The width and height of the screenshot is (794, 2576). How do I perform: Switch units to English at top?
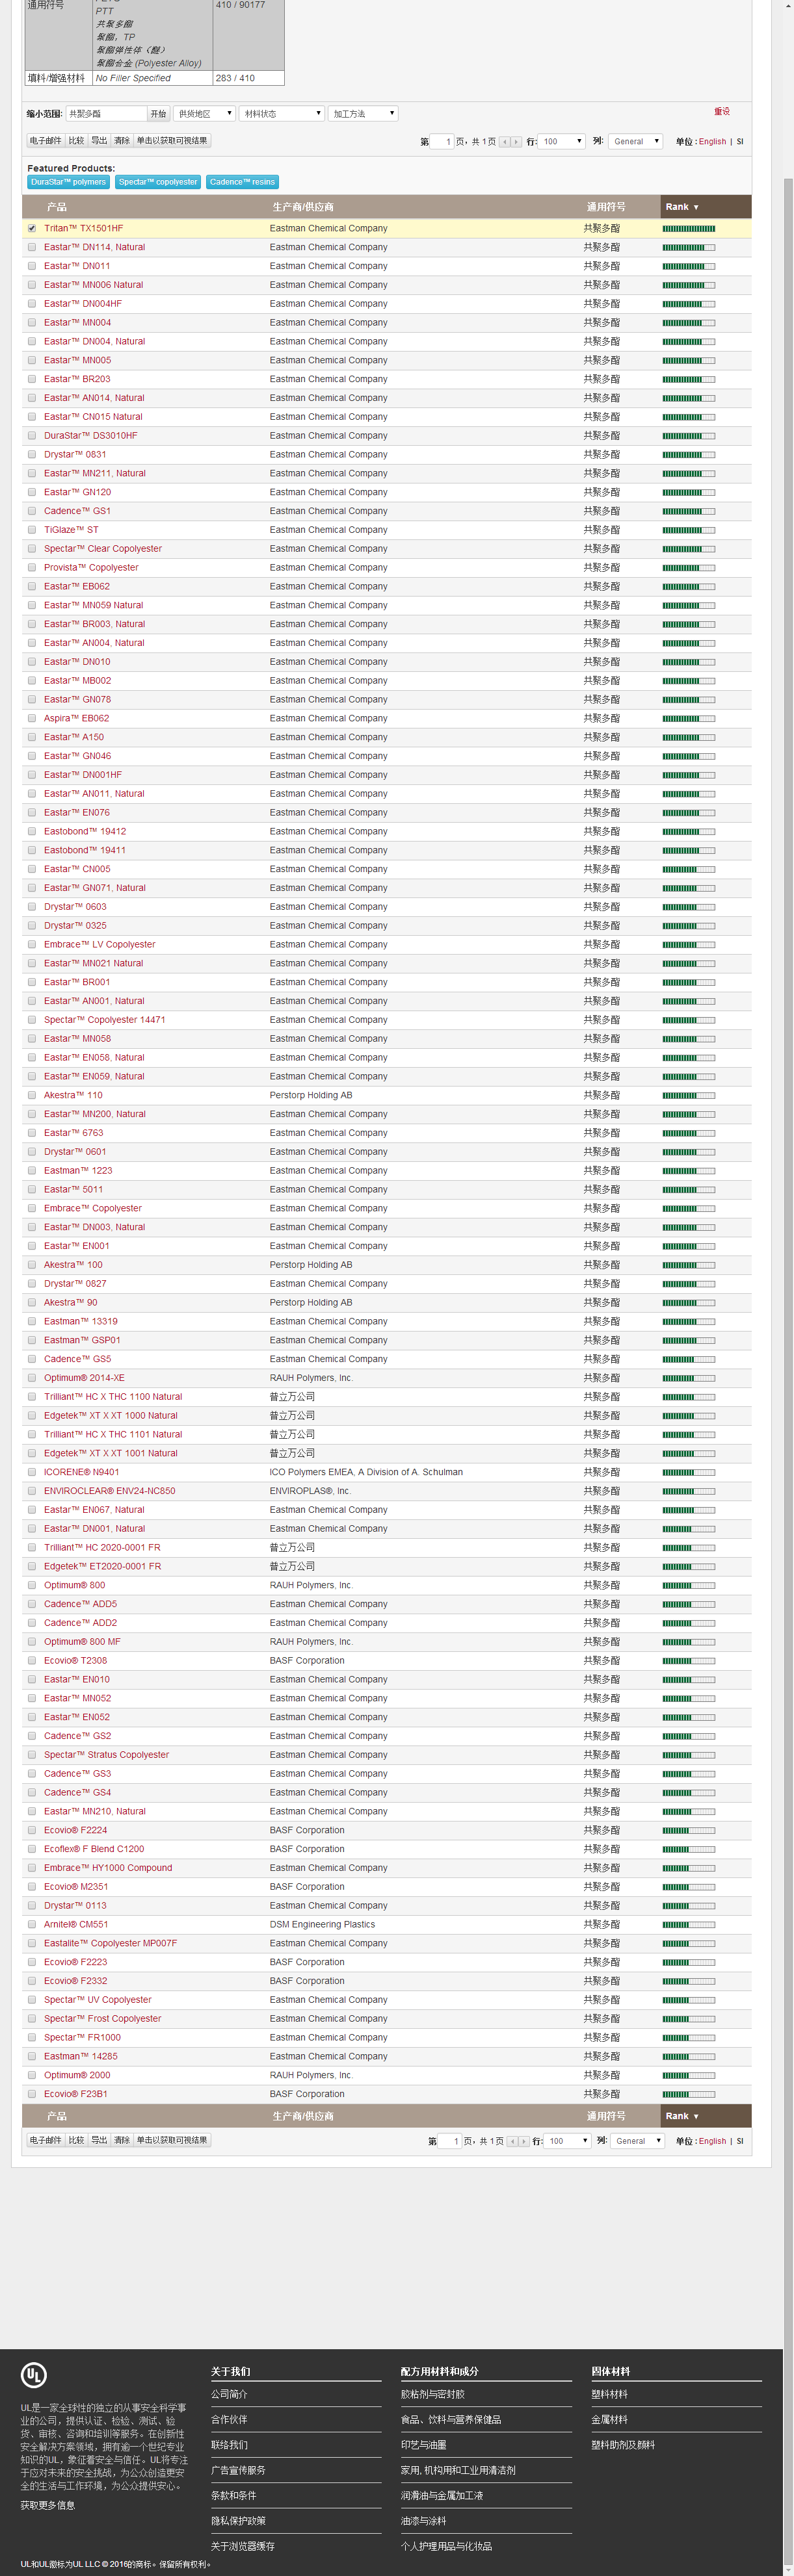point(712,142)
